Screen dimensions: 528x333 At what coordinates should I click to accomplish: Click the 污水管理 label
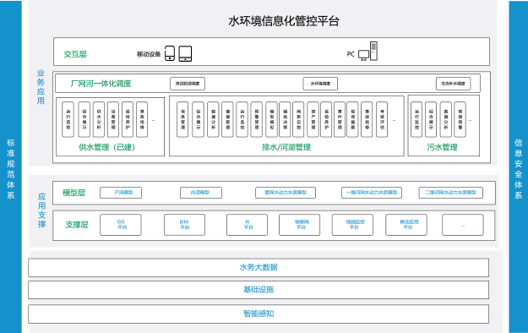pos(442,147)
